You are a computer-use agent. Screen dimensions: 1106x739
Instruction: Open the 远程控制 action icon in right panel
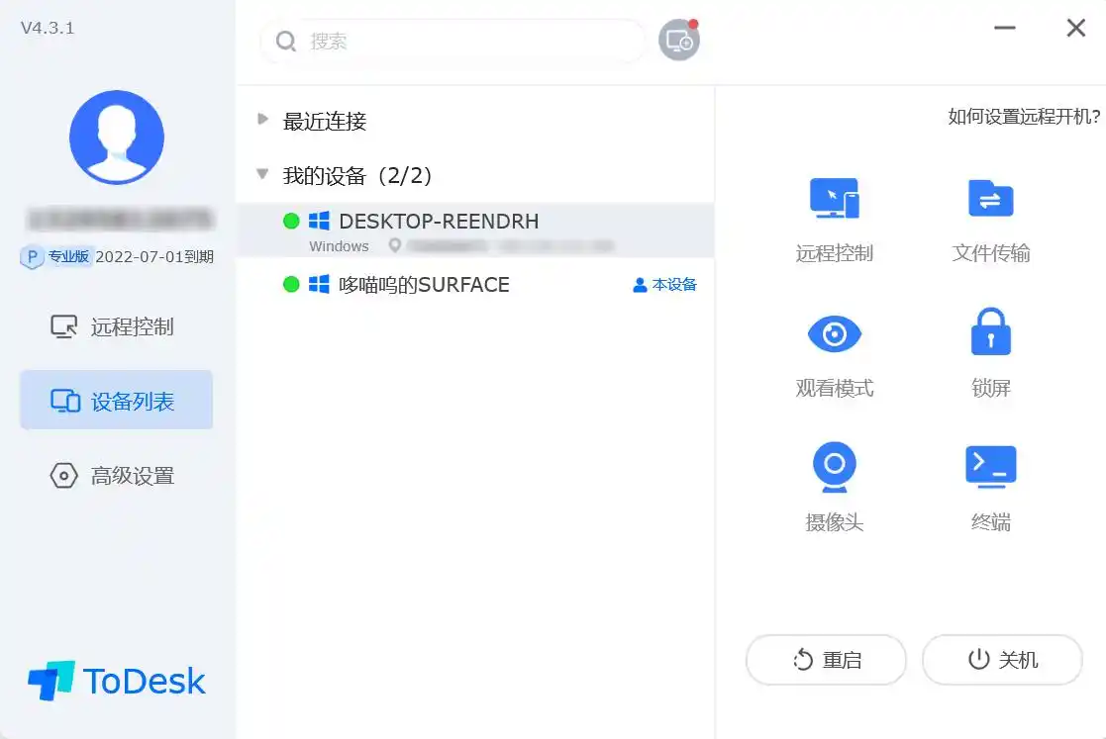coord(834,199)
